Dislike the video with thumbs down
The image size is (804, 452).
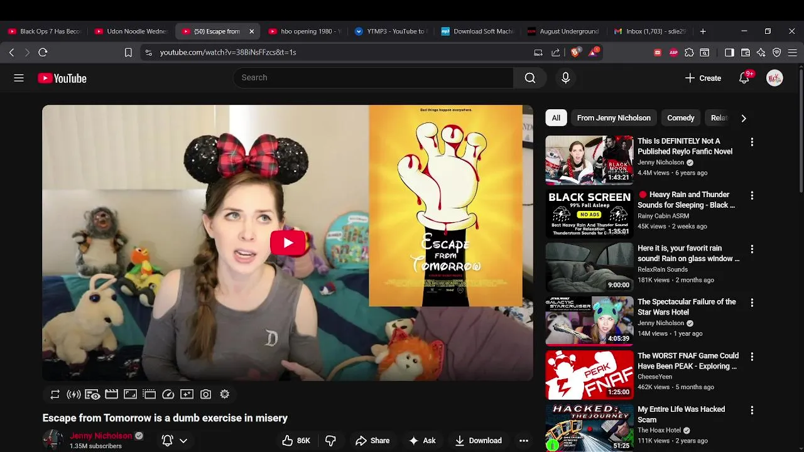(x=330, y=441)
